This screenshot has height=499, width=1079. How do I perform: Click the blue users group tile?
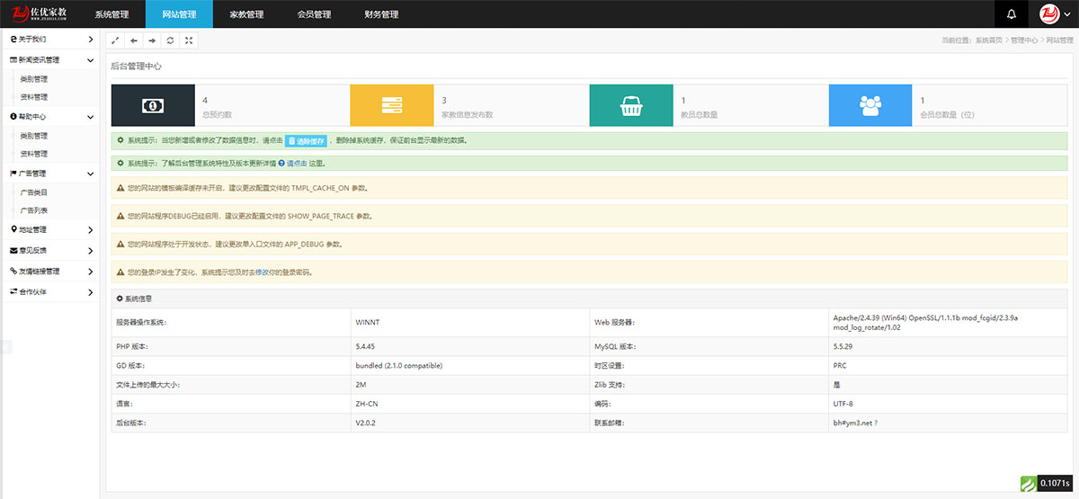869,105
